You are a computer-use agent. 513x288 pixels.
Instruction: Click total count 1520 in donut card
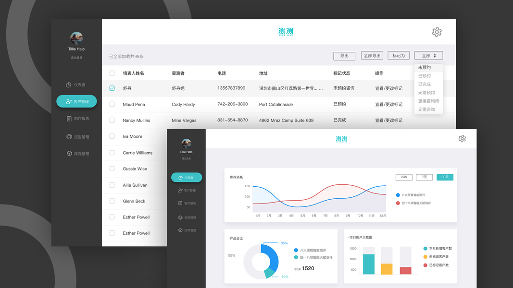(x=308, y=268)
